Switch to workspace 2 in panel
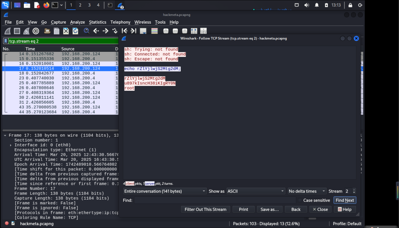Screen dimensions: 399x228 click(80, 5)
